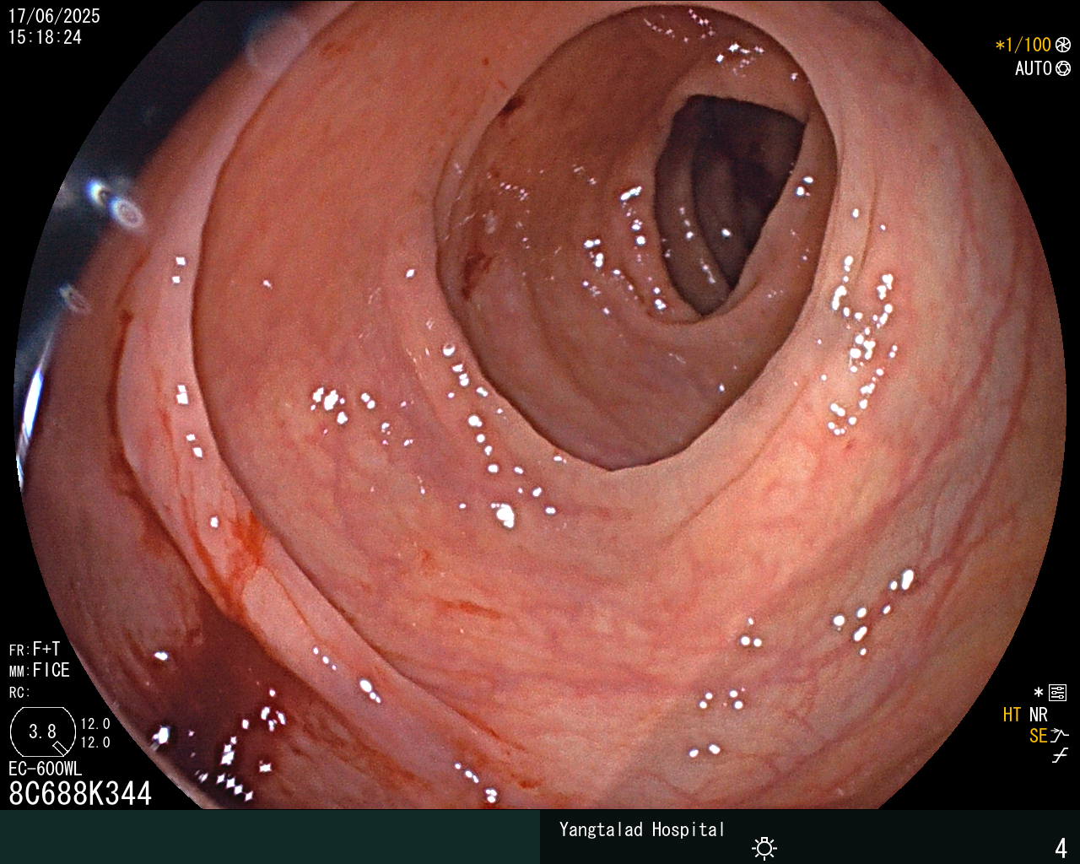Select the '*1/100' shutter speed value

click(1023, 45)
